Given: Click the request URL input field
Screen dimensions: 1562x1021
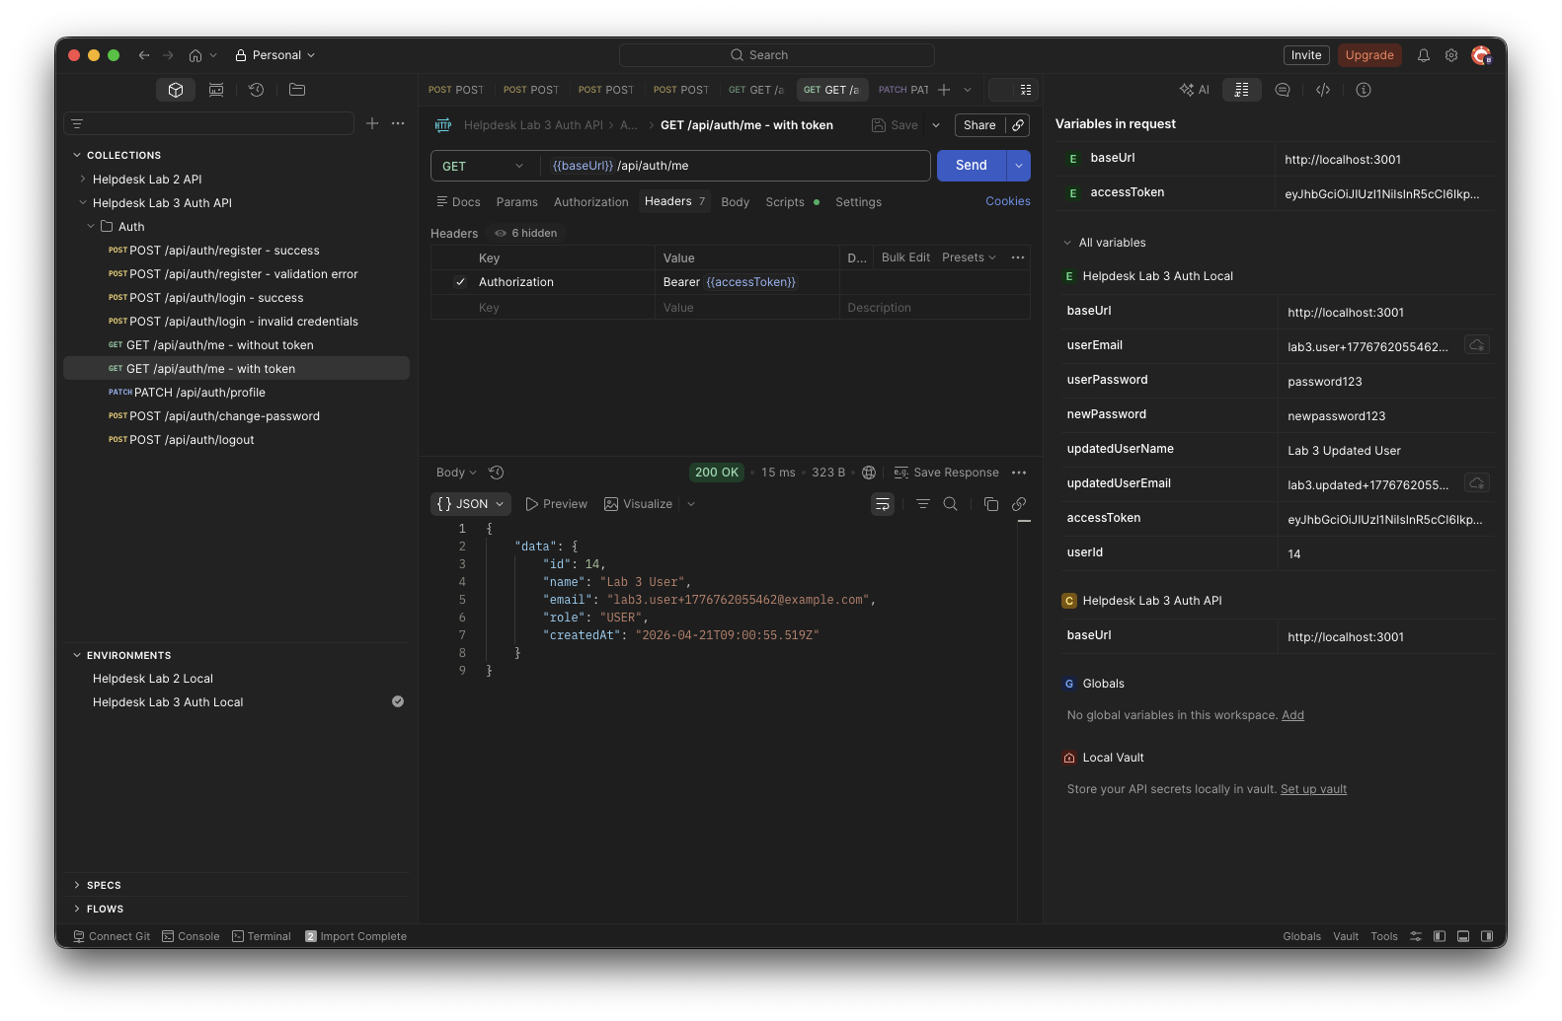Looking at the screenshot, I should pos(736,166).
